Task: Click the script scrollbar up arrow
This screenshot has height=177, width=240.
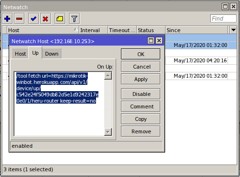Action: [108, 76]
